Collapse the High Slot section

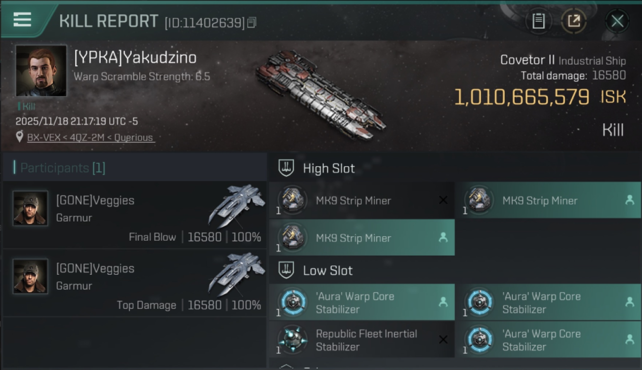pos(287,168)
